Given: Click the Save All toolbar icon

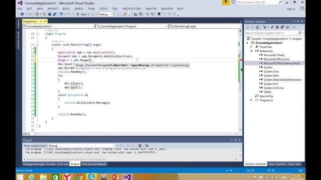Looking at the screenshot, I should pos(55,14).
